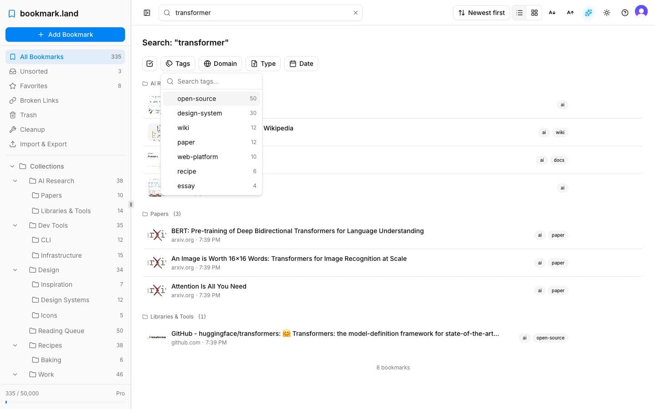Collapse the Recipes folder chevron
Viewport: 655px width, 409px height.
(x=15, y=345)
